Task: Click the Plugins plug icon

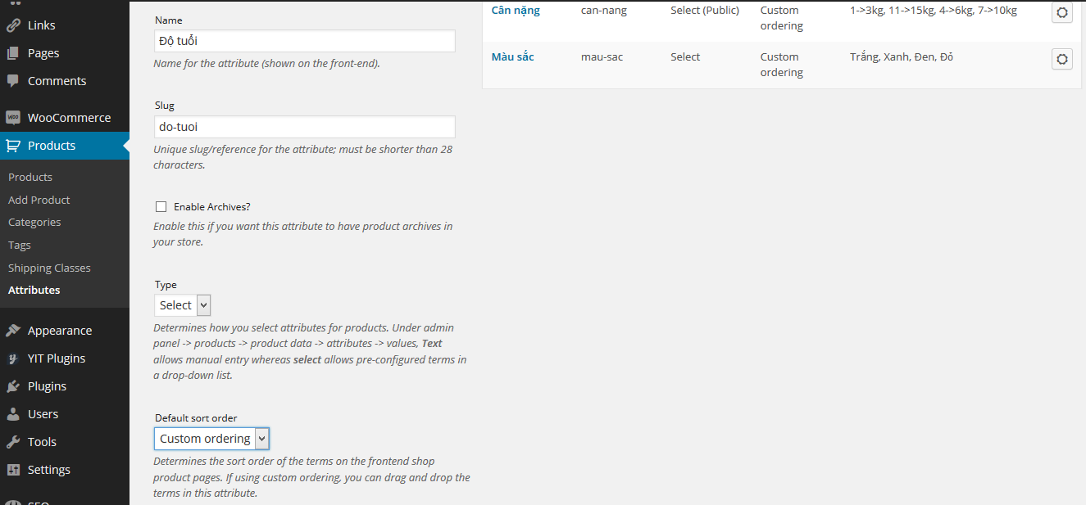Action: pyautogui.click(x=13, y=386)
